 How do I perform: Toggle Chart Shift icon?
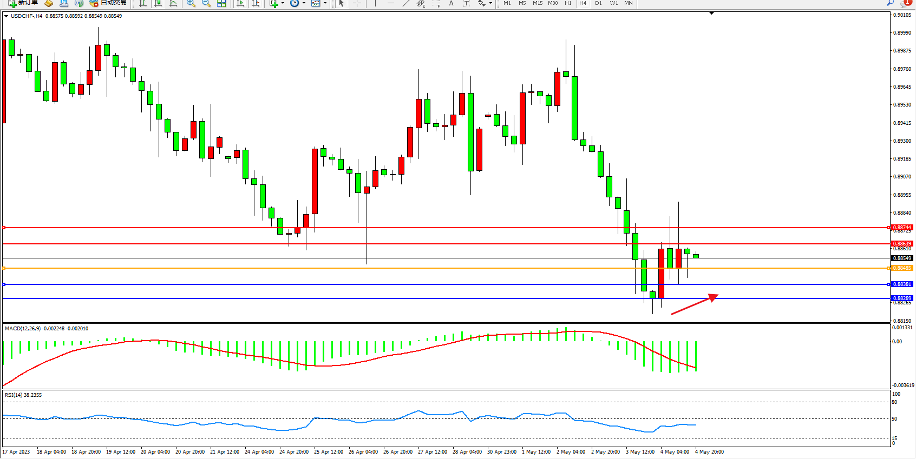[256, 3]
